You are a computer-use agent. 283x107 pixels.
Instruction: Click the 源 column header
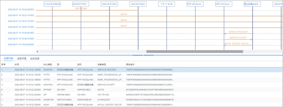pos(58,64)
